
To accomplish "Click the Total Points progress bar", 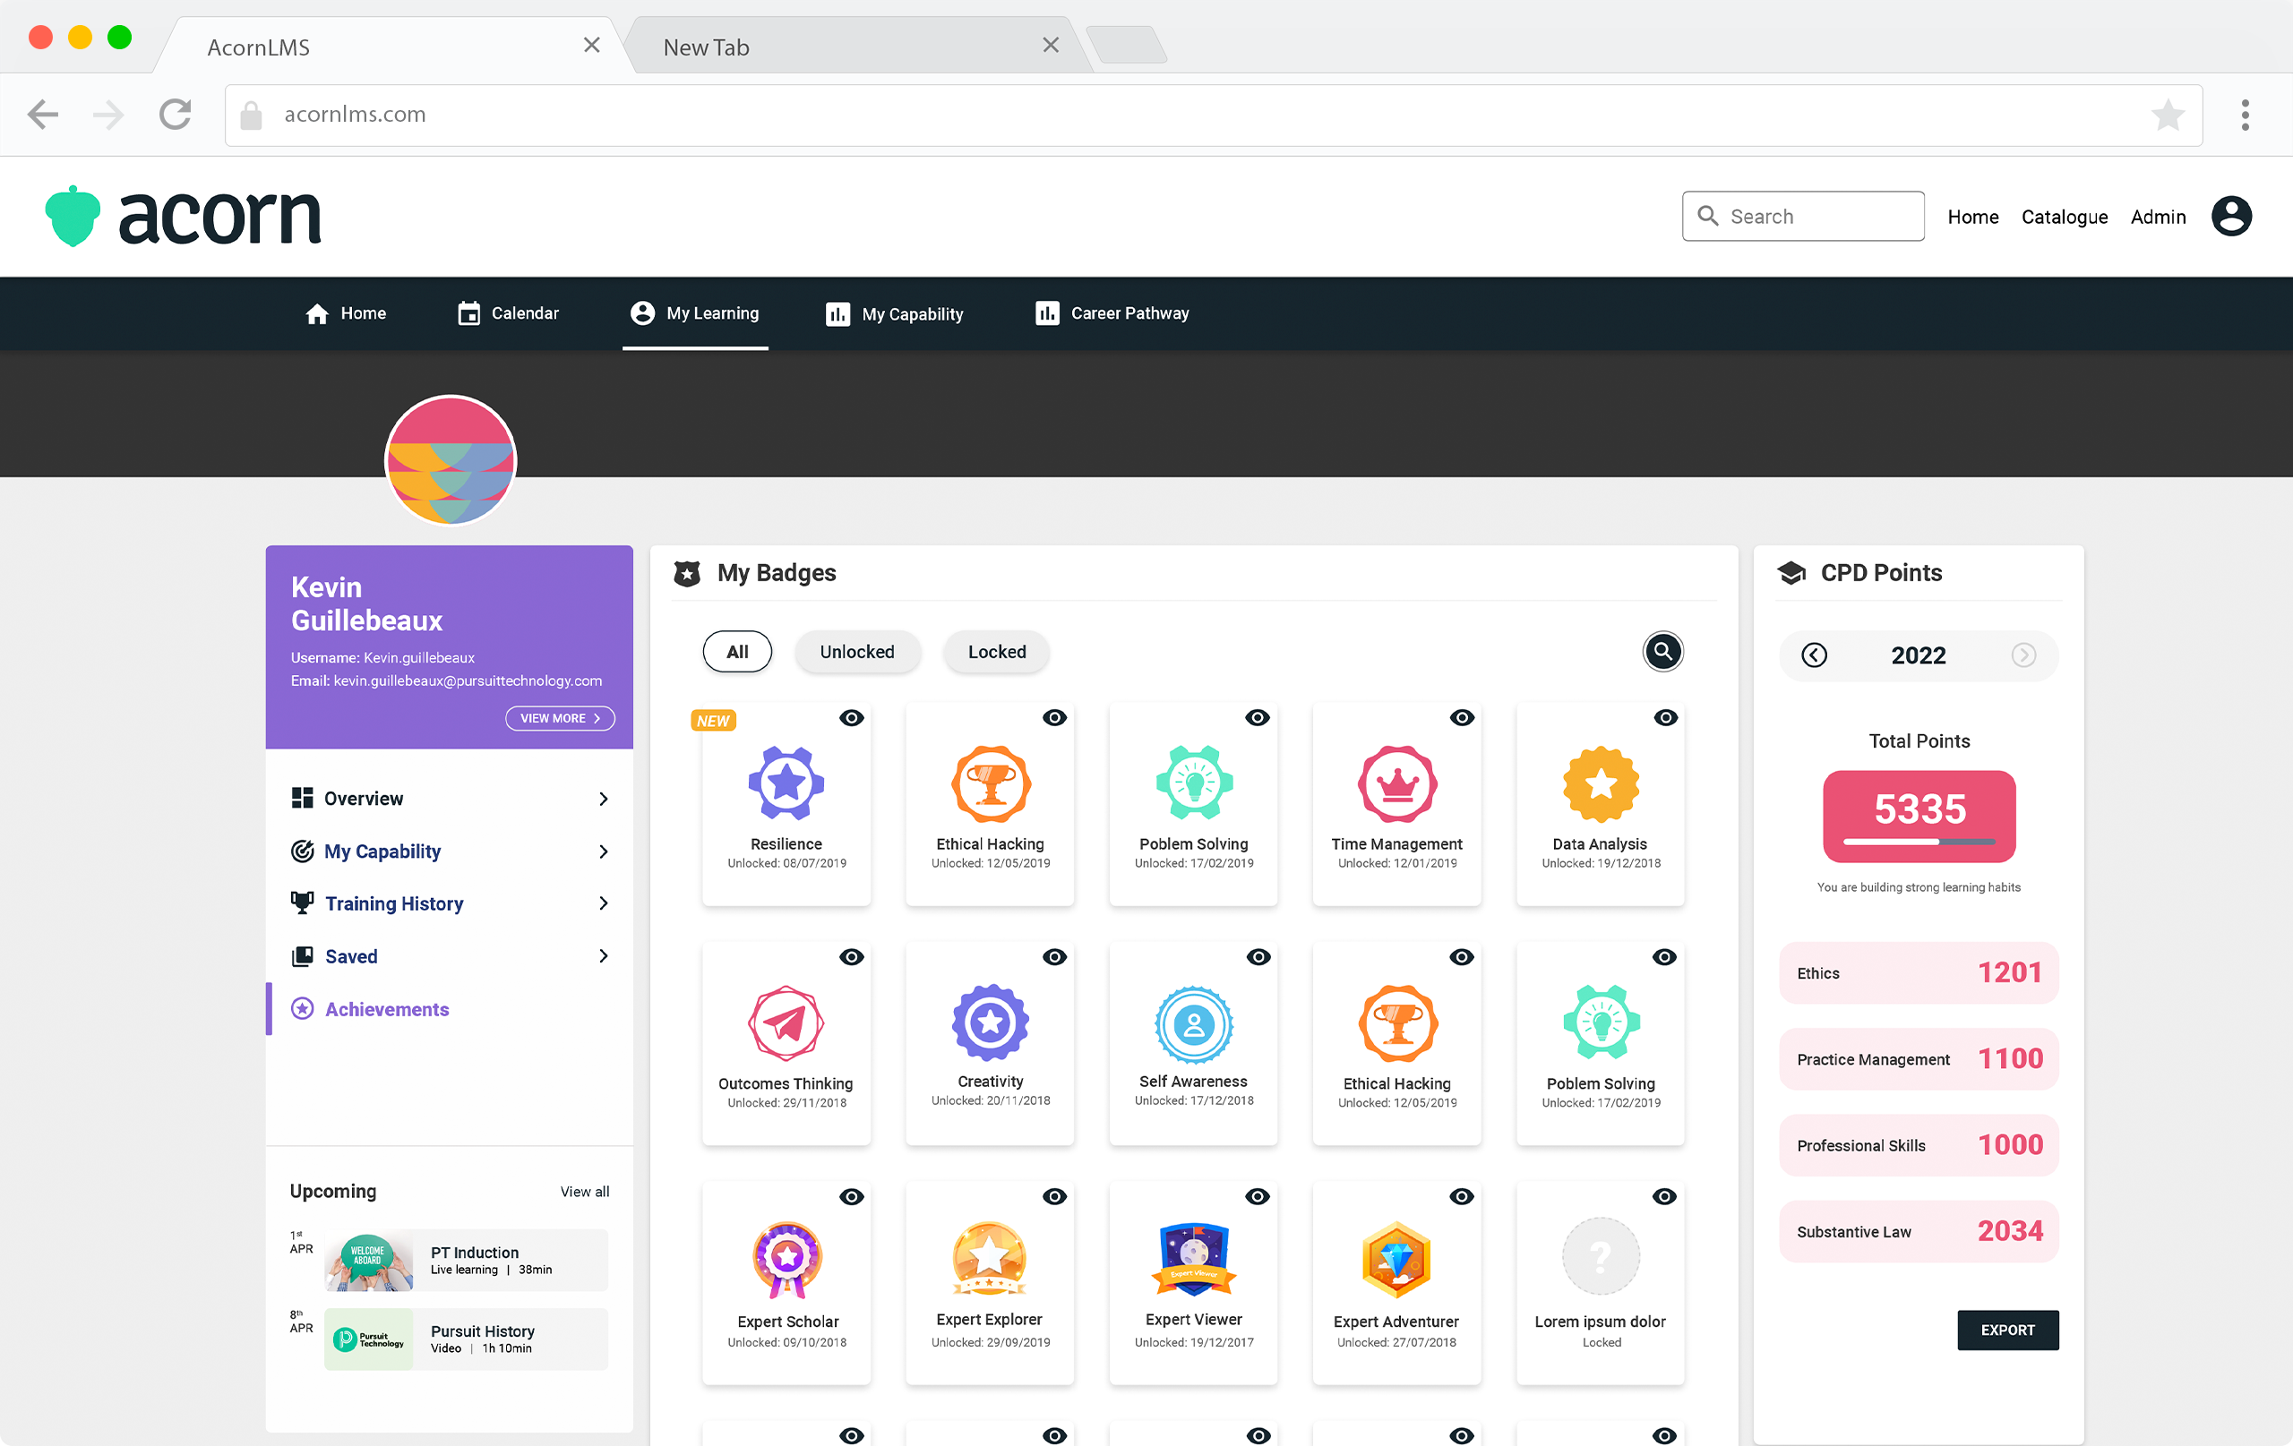I will (1918, 842).
